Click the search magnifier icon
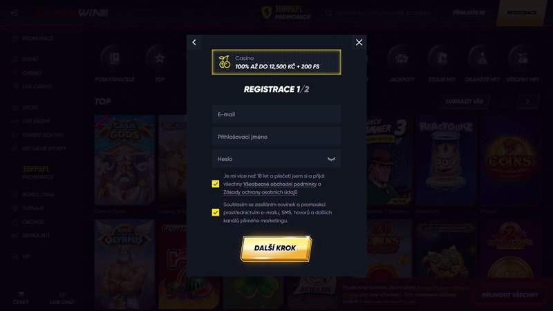Viewport: 553px width, 311px height. click(x=329, y=12)
